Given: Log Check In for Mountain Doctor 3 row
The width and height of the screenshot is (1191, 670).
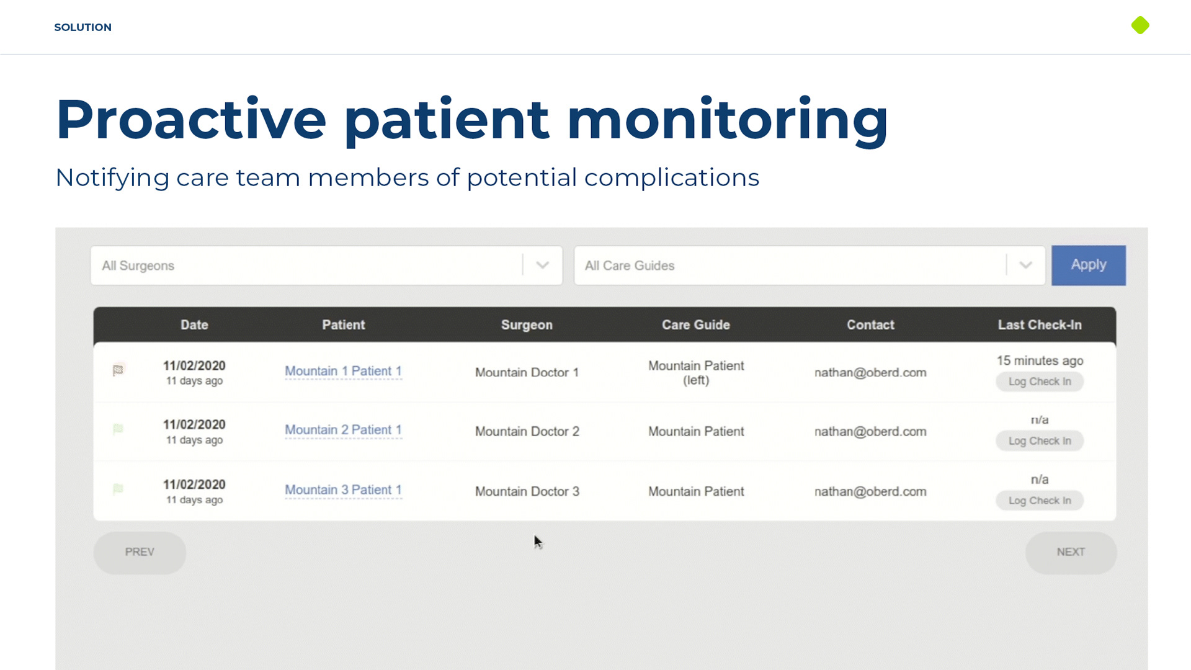Looking at the screenshot, I should (1040, 501).
